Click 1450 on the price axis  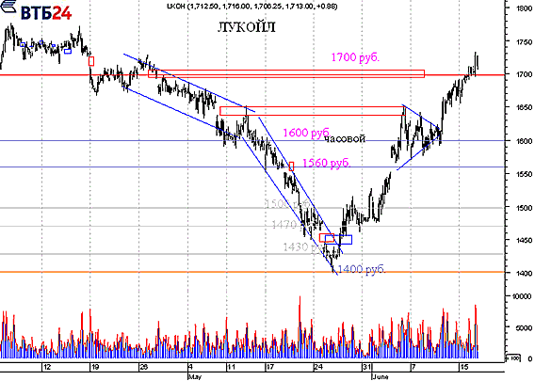click(x=524, y=240)
